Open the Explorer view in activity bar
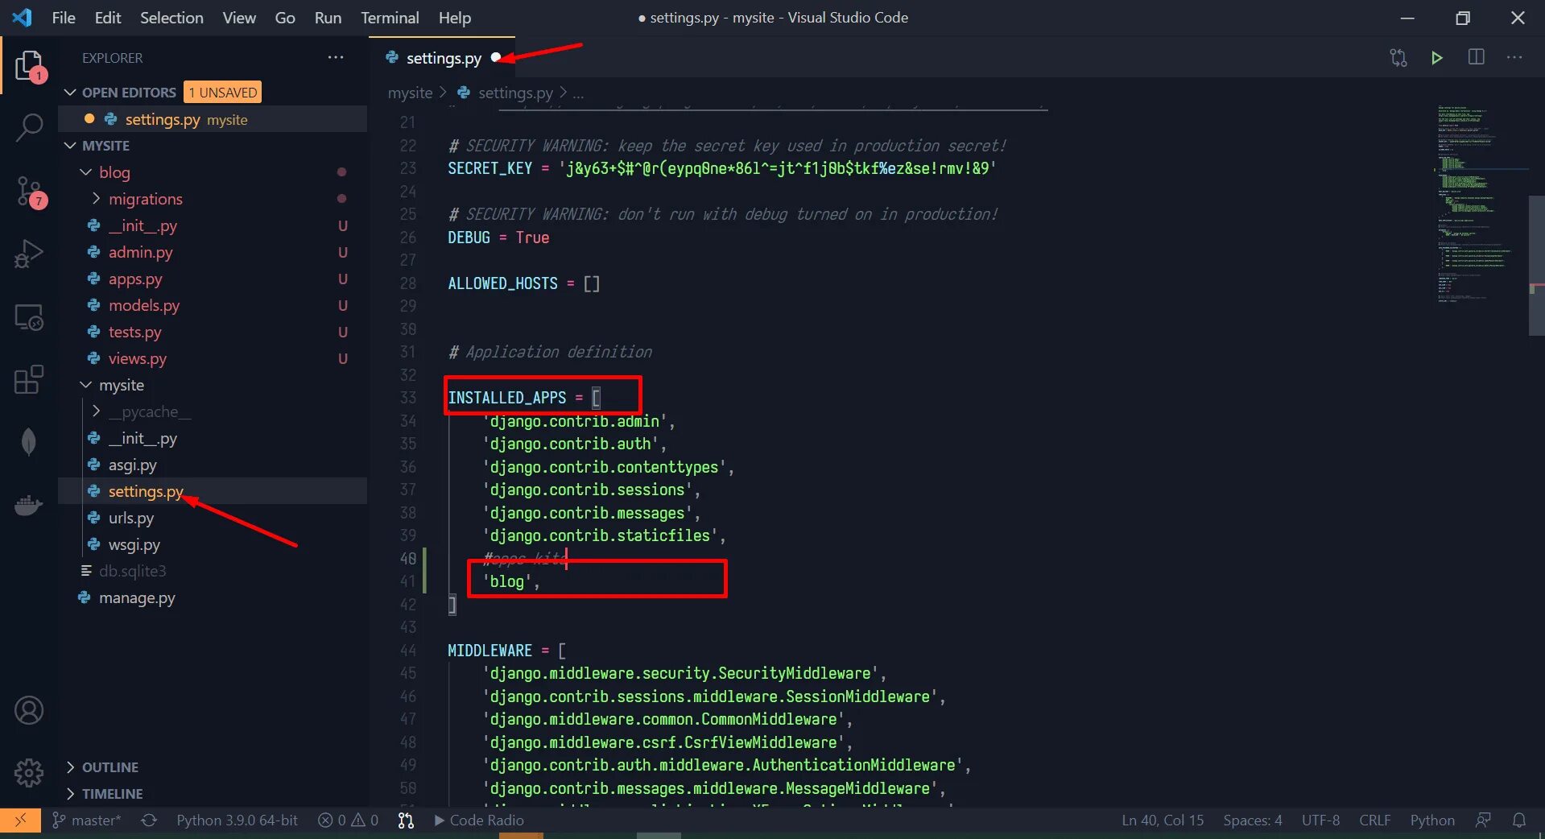The width and height of the screenshot is (1545, 839). 29,65
